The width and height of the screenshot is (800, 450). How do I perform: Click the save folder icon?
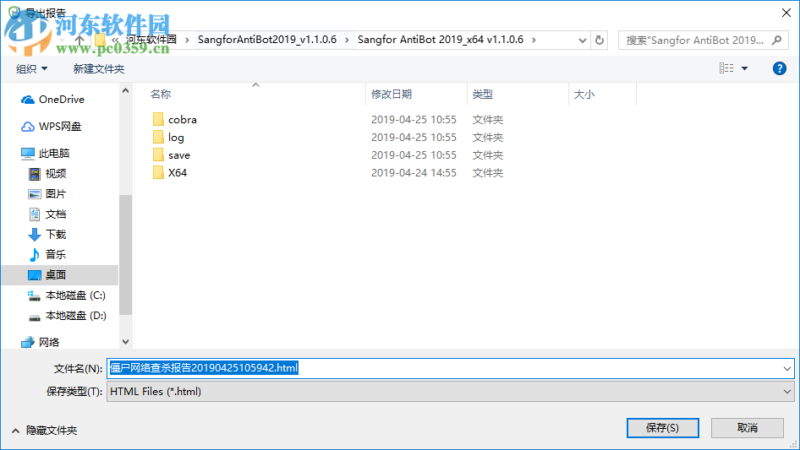pyautogui.click(x=159, y=155)
